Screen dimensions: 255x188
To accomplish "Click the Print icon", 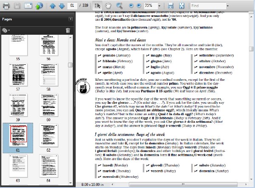I will point(6,6).
